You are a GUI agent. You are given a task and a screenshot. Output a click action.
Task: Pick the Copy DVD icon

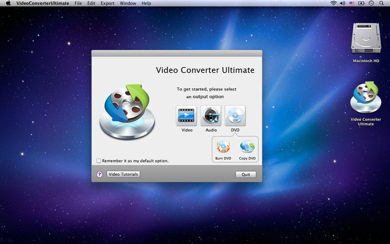[247, 147]
